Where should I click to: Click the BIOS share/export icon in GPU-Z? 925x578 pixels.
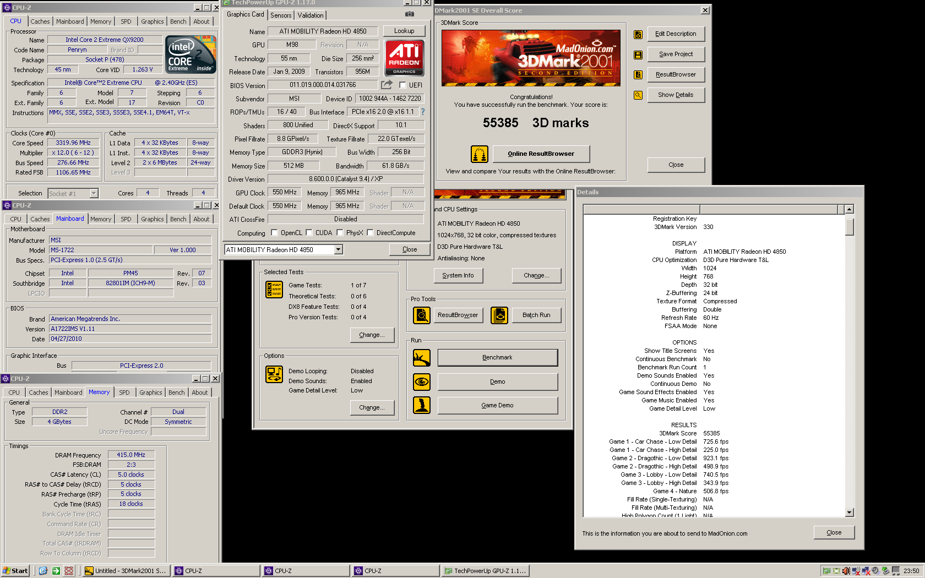387,85
